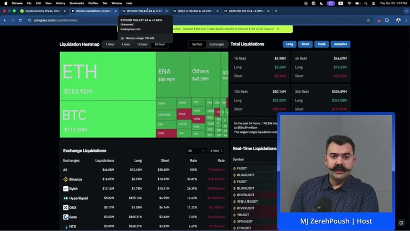This screenshot has width=410, height=231.
Task: Click the red EVAA heatmap tile
Action: pos(184,114)
